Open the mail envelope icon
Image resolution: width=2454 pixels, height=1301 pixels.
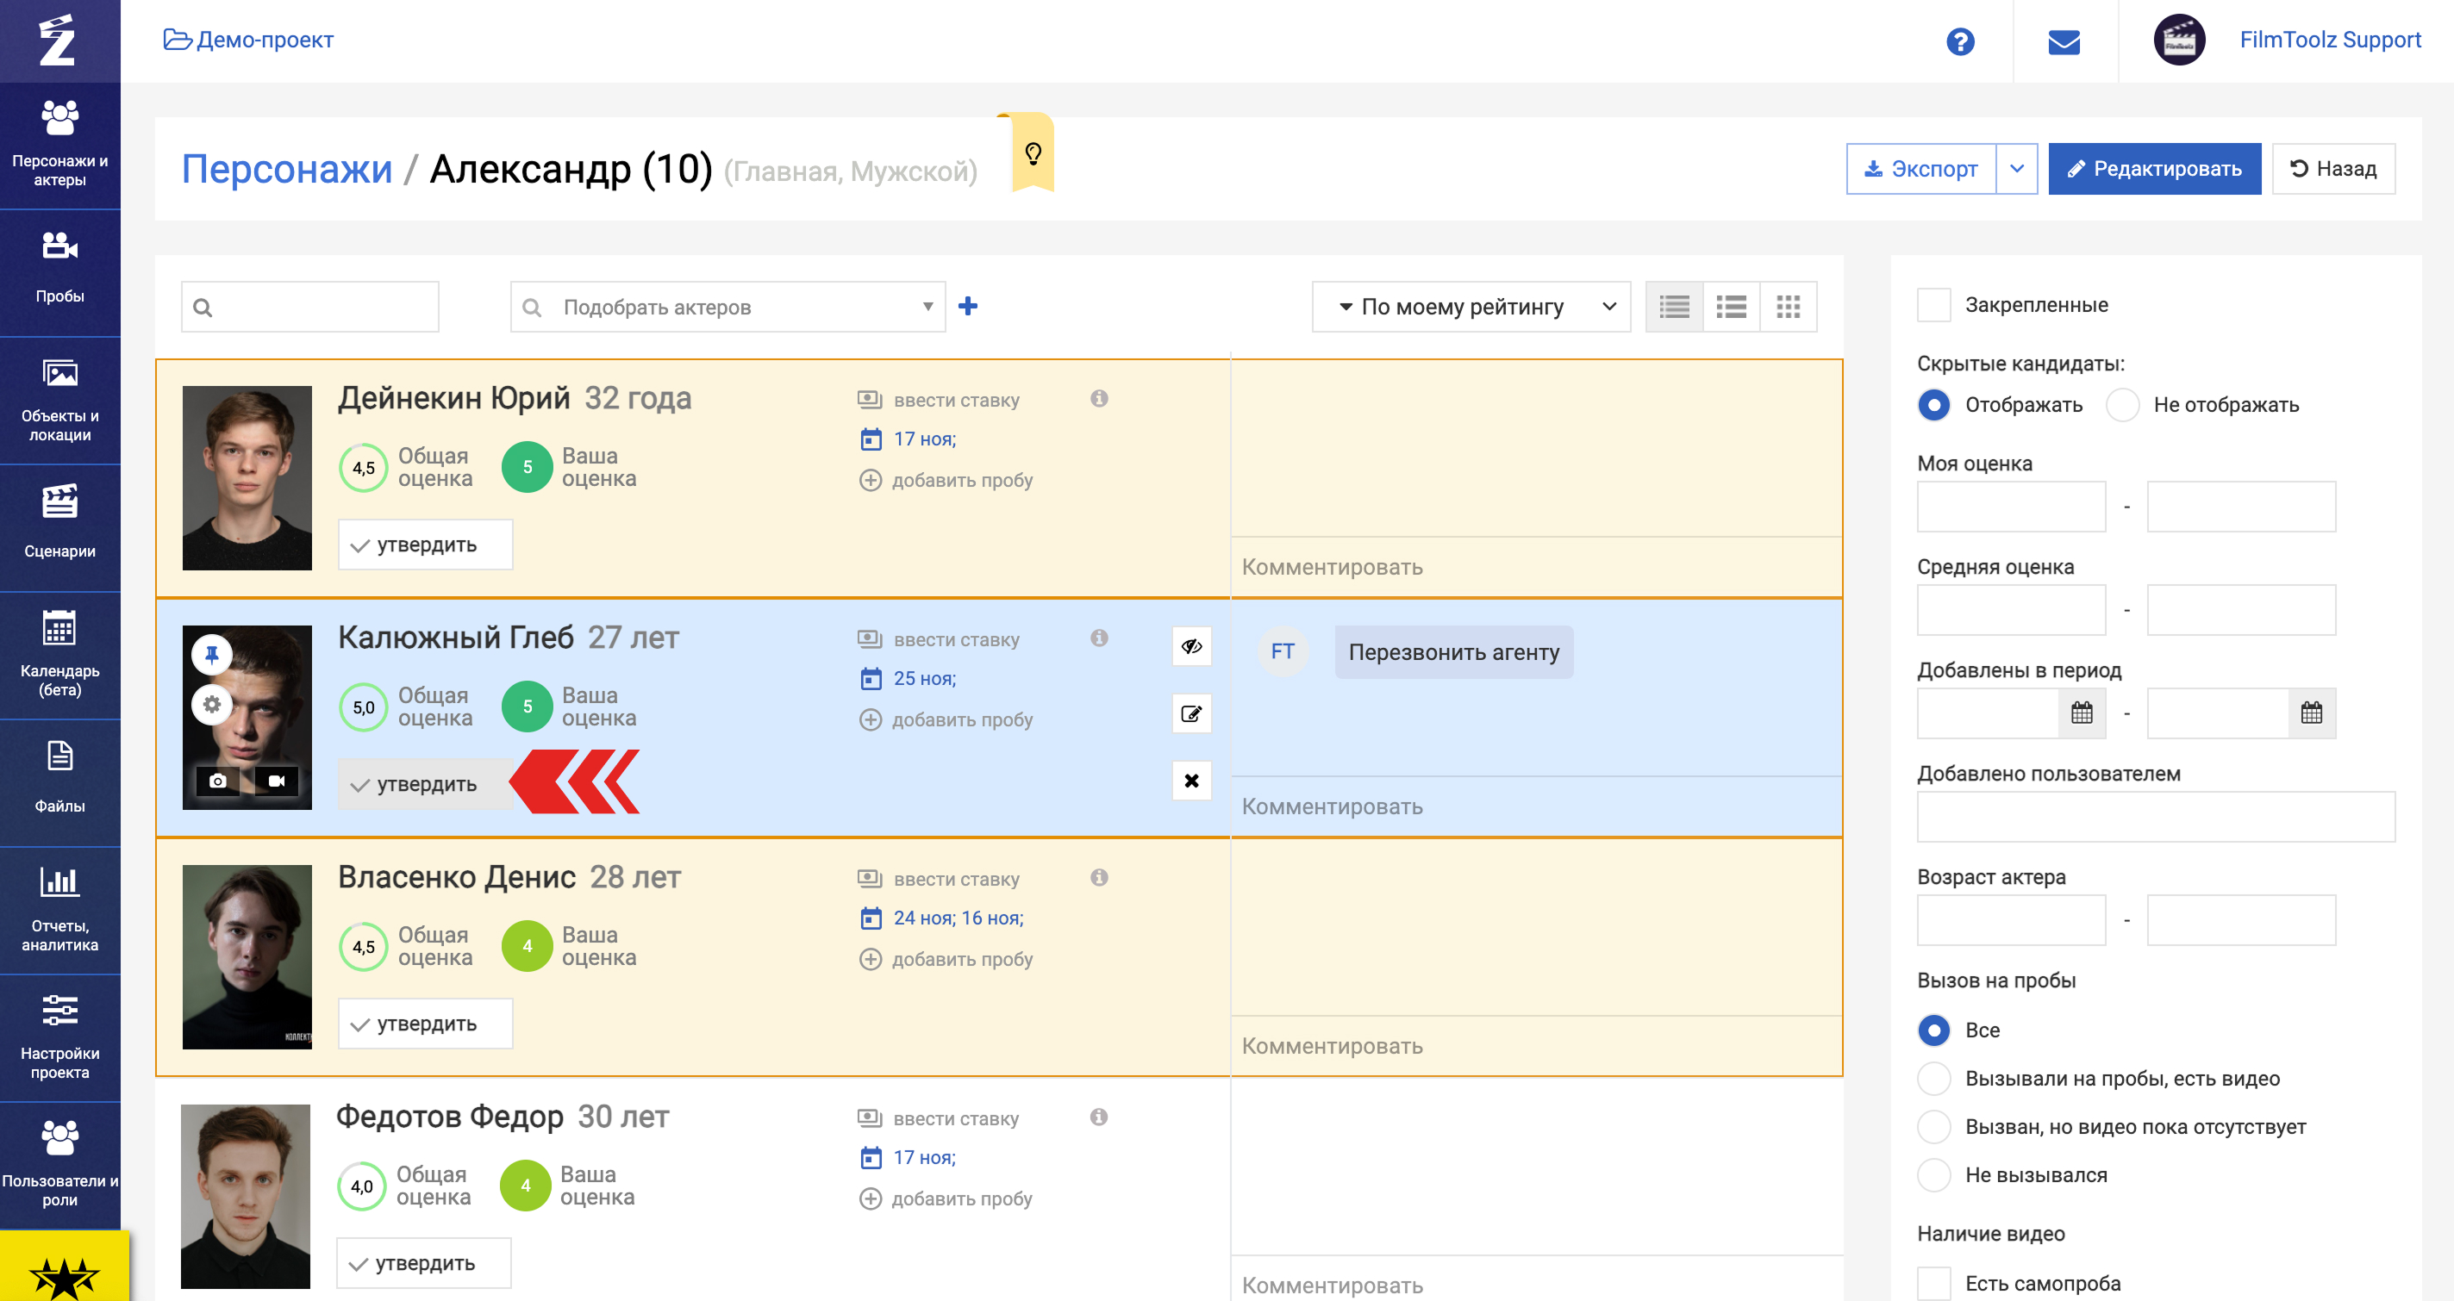(2064, 42)
